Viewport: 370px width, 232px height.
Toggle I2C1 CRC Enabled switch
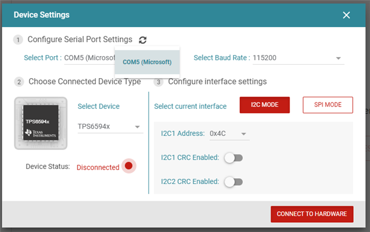point(233,157)
